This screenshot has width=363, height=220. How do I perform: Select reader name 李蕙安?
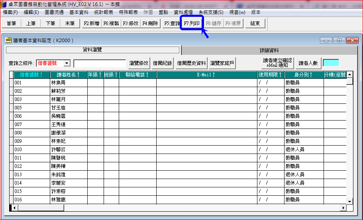tap(58, 183)
